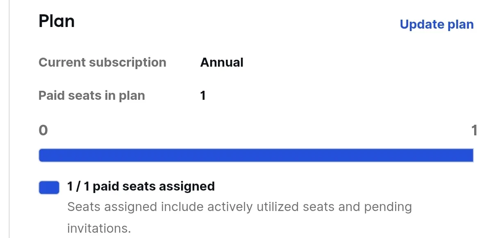Screen dimensions: 500x238
Task: Click the seat count beside Paid seats in plan
Action: (x=203, y=96)
